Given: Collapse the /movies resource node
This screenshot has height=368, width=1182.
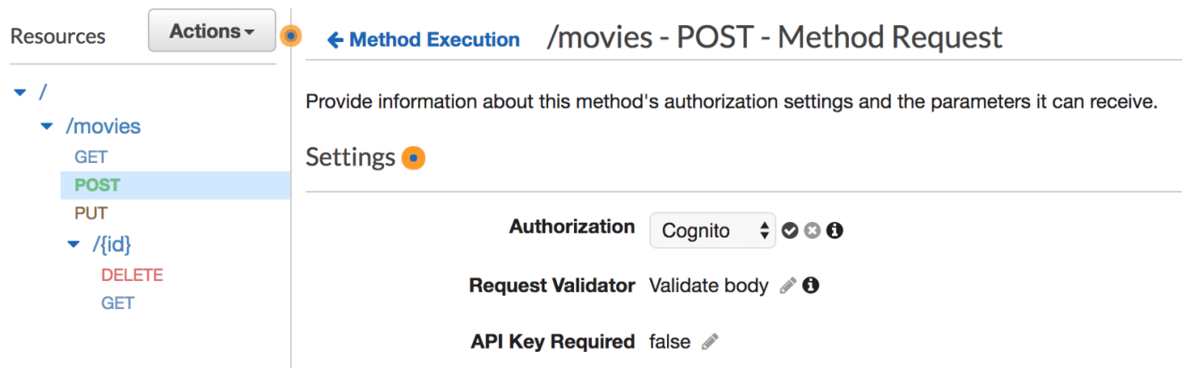Looking at the screenshot, I should click(47, 127).
